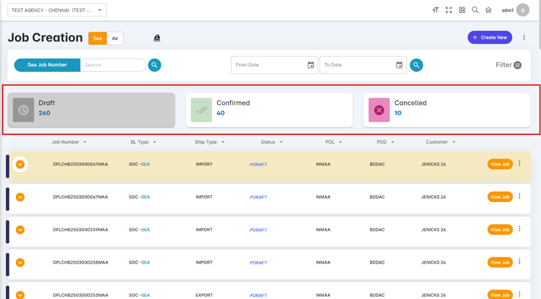
Task: Open the apps grid icon in header
Action: (462, 10)
